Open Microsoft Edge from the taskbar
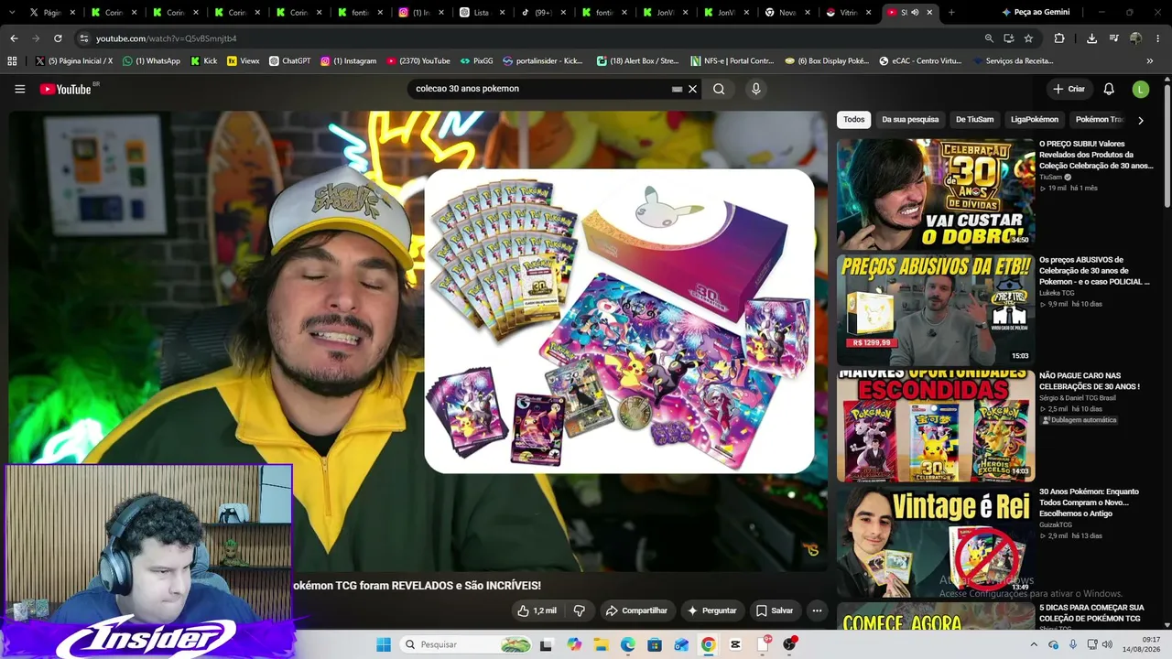 point(627,644)
